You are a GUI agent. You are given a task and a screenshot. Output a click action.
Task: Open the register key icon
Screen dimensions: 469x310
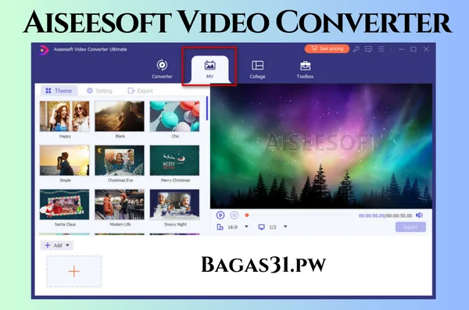pos(356,49)
